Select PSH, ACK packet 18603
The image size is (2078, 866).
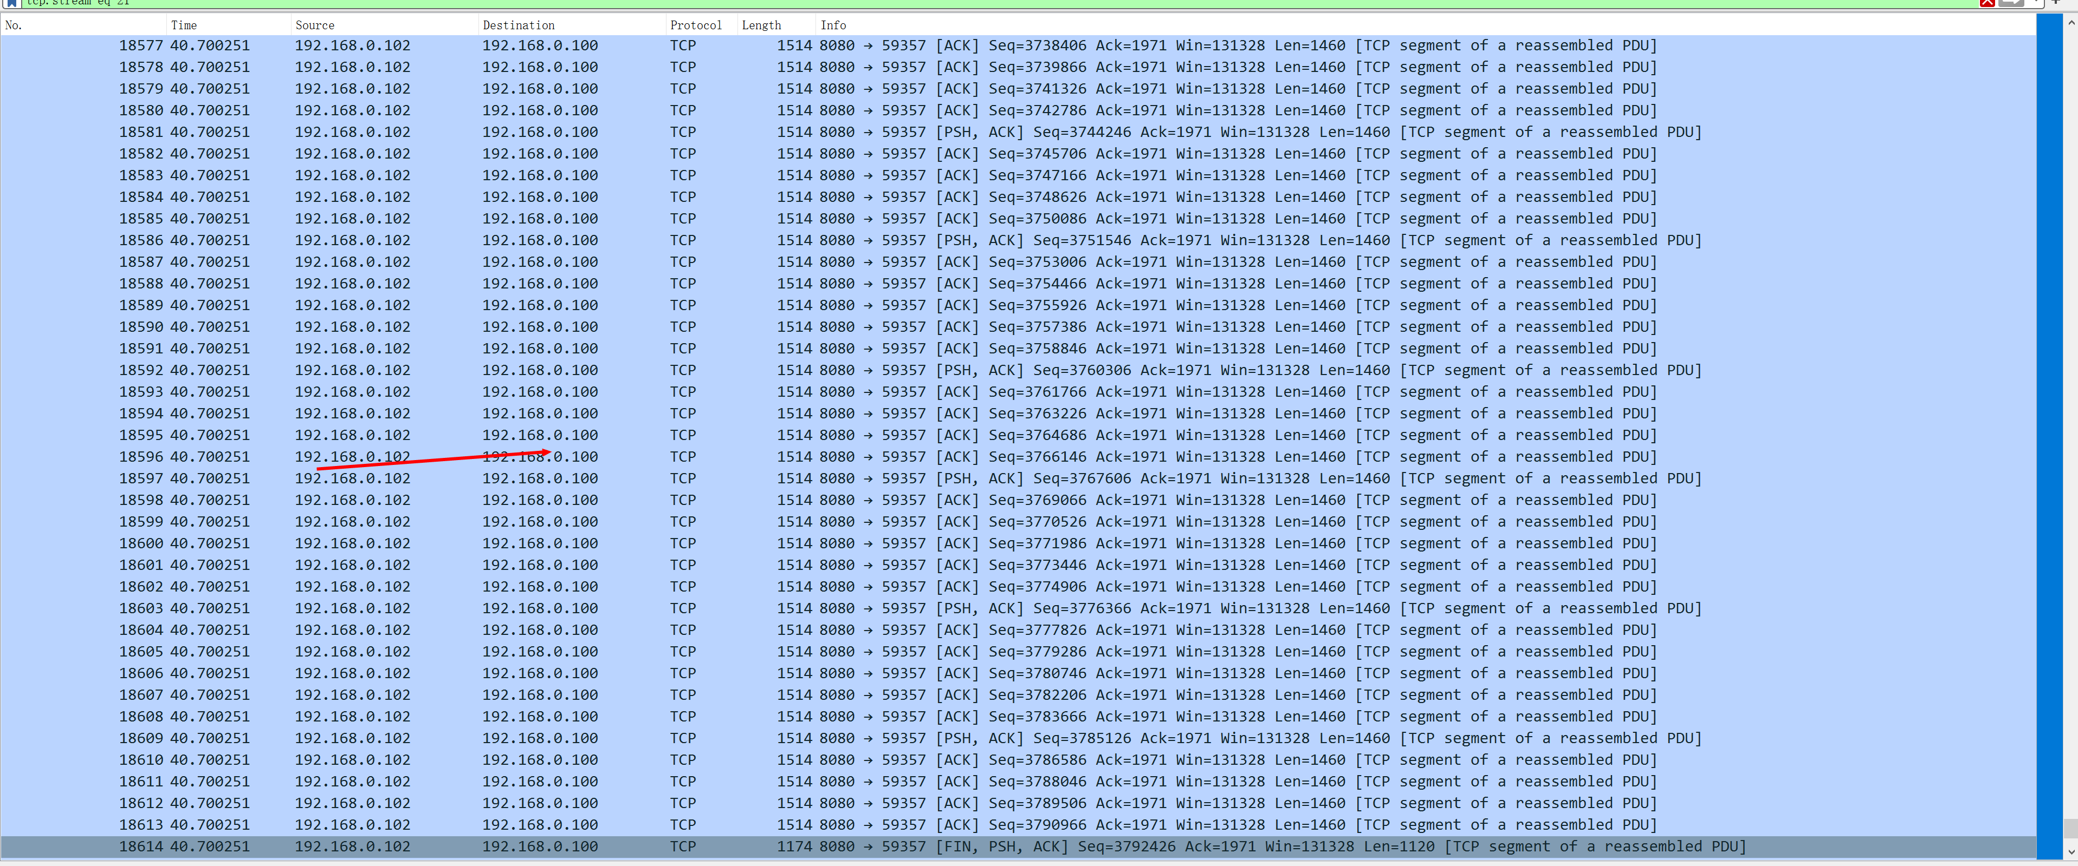(x=1018, y=608)
